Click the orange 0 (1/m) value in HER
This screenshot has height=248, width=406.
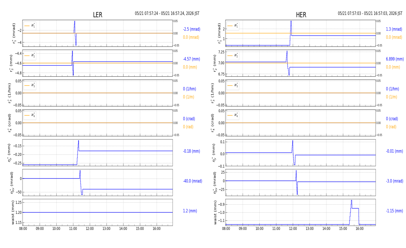[391, 97]
